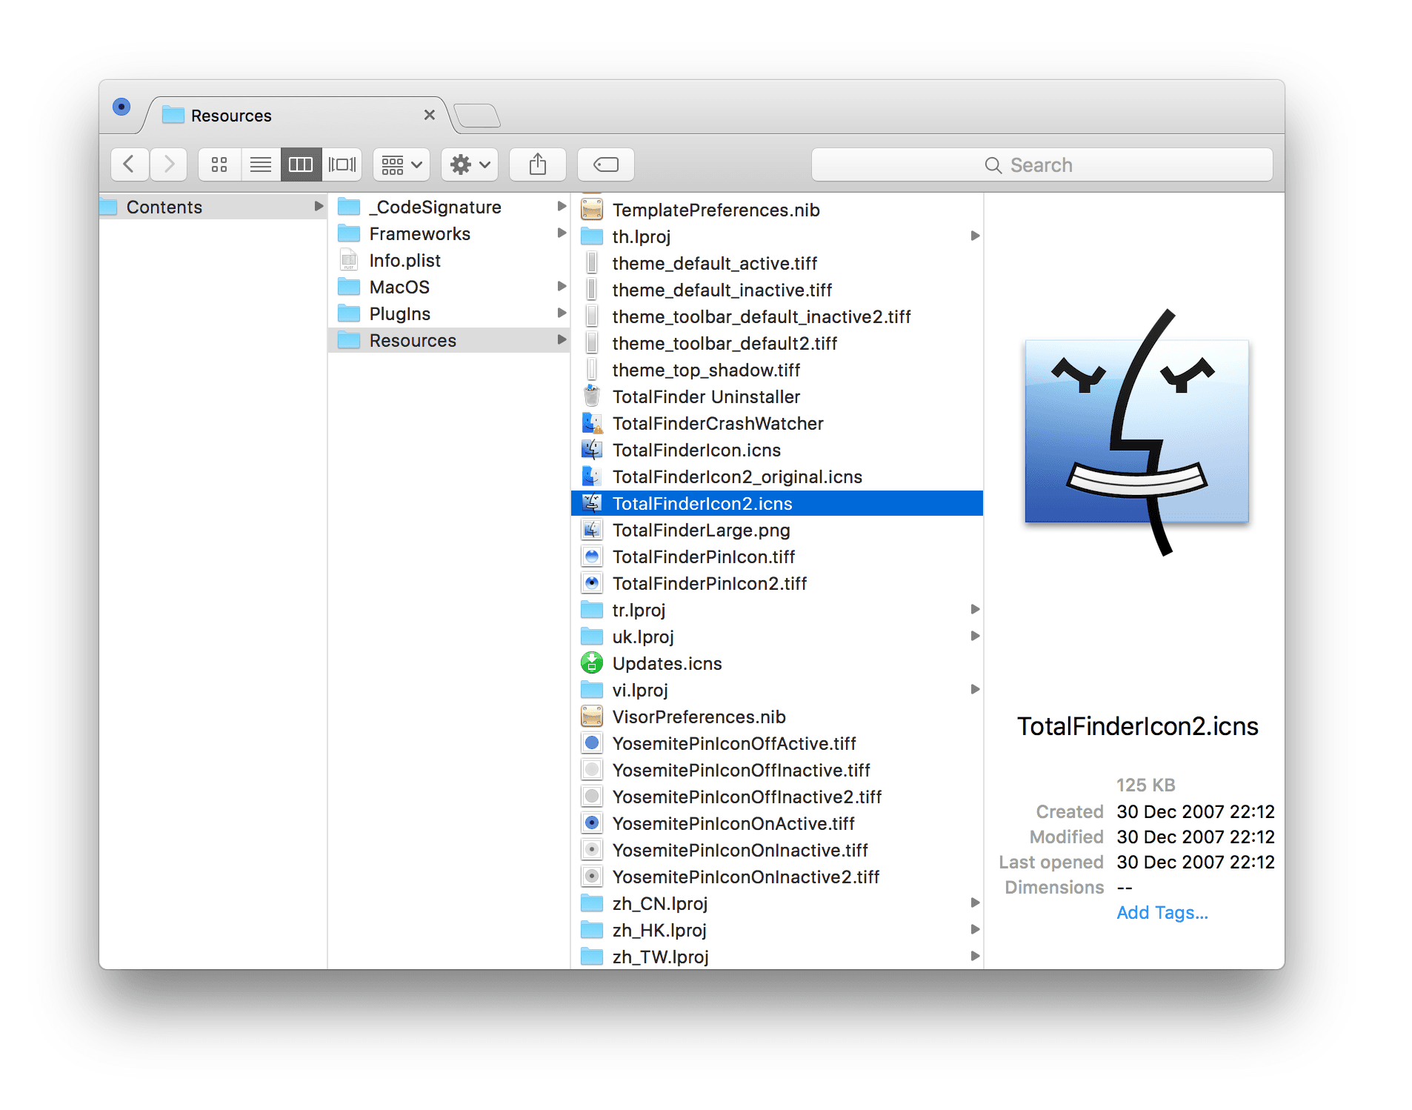This screenshot has width=1412, height=1110.
Task: Expand the th.lproj folder arrow
Action: tap(975, 236)
